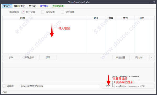157x95 pixels.
Task: Open 快速设置 quick settings
Action: pos(121,58)
